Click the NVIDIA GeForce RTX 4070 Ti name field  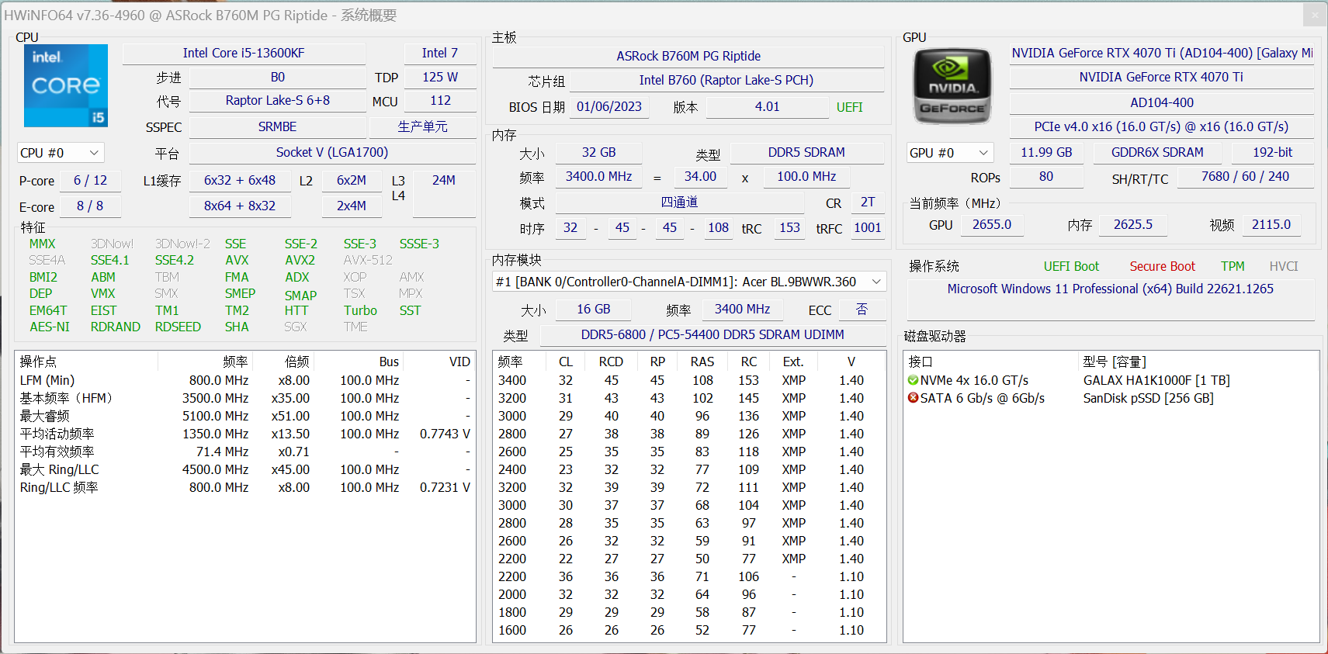coord(1161,77)
